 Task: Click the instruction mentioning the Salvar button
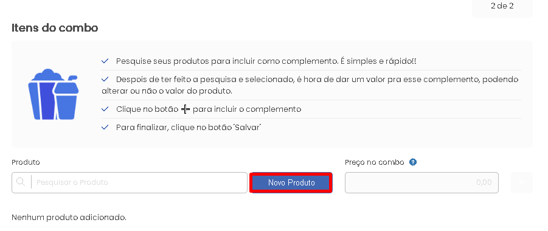(189, 127)
